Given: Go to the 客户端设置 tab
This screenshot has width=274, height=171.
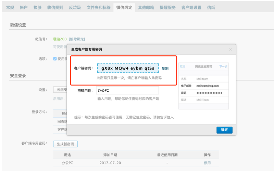Looking at the screenshot, I should (191, 8).
